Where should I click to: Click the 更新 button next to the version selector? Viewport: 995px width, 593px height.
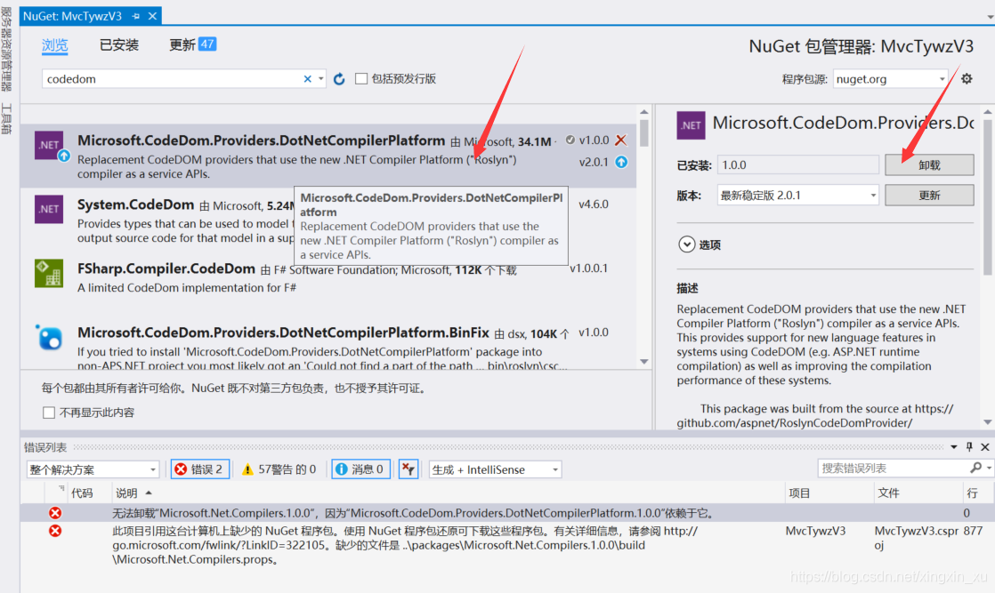(928, 194)
